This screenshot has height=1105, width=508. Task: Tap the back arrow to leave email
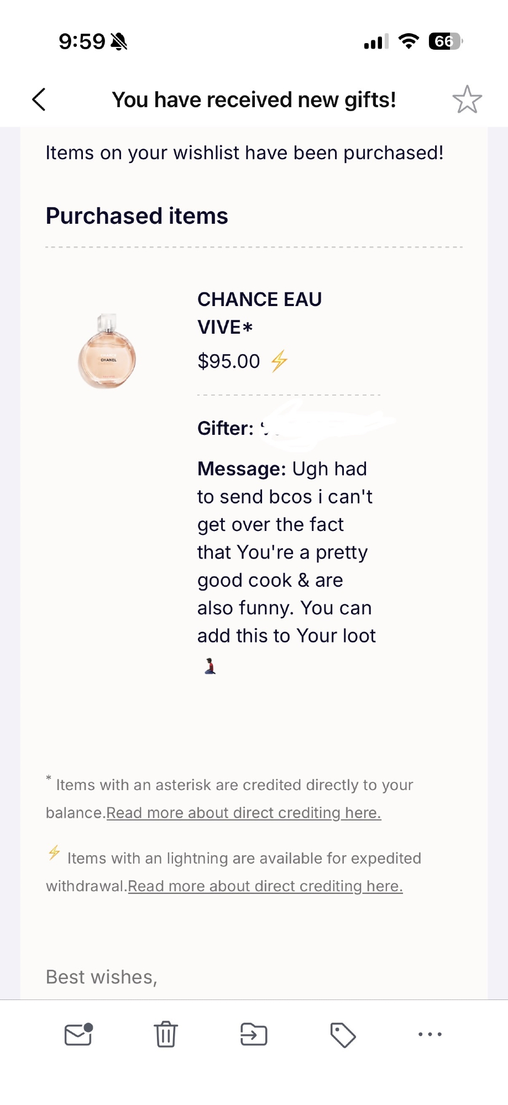39,100
